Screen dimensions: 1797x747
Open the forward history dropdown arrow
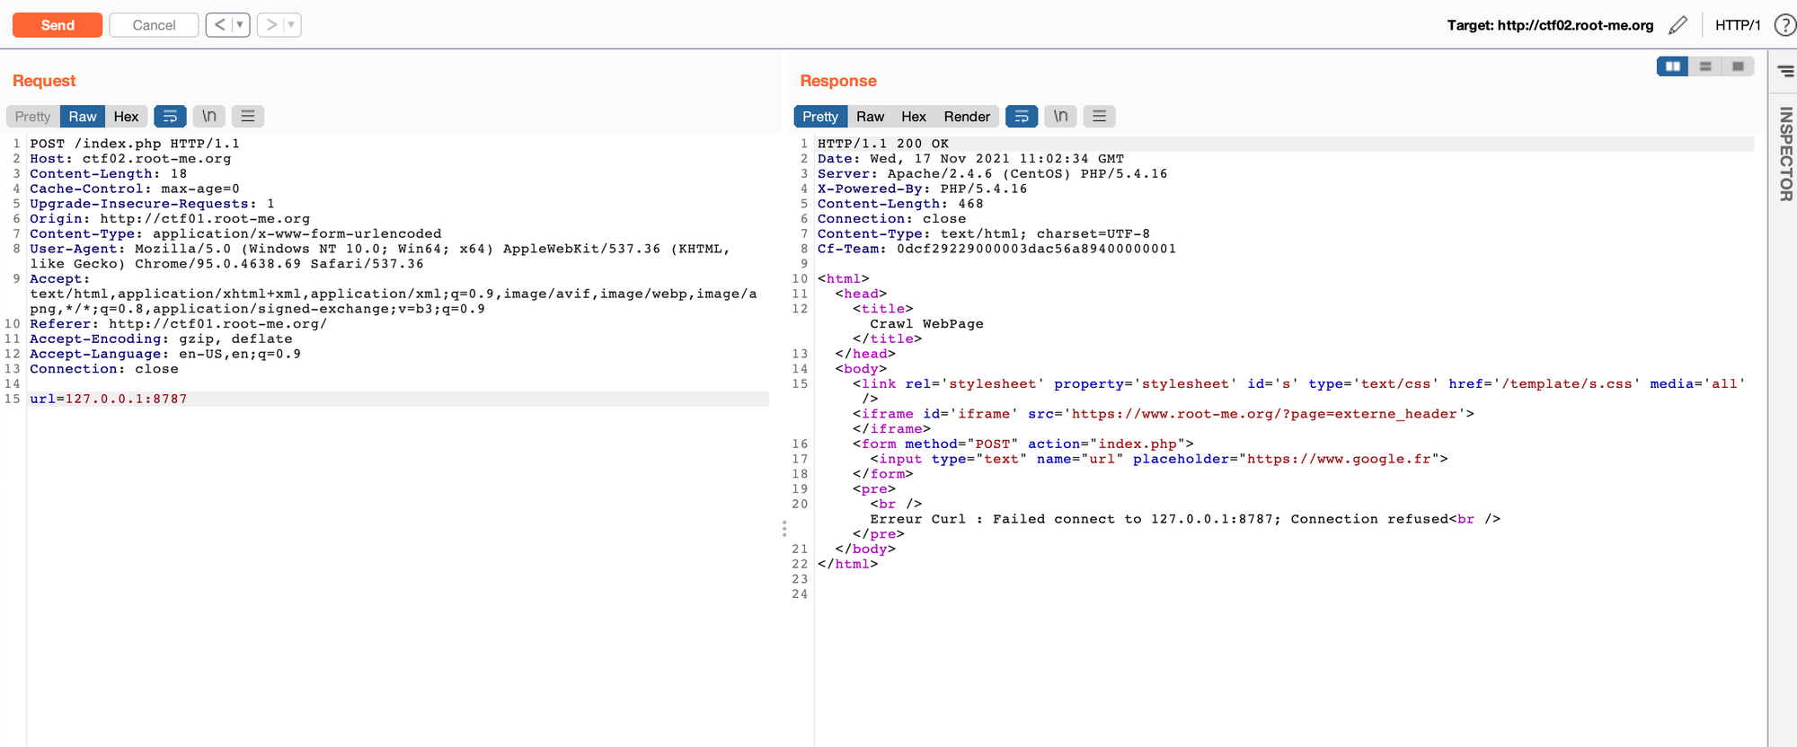pyautogui.click(x=291, y=25)
